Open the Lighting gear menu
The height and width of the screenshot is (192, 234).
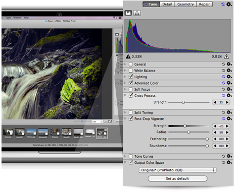(x=229, y=77)
